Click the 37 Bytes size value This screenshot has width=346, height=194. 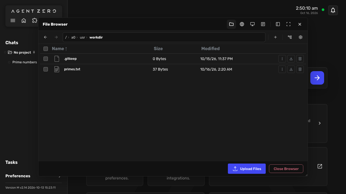[x=160, y=69]
